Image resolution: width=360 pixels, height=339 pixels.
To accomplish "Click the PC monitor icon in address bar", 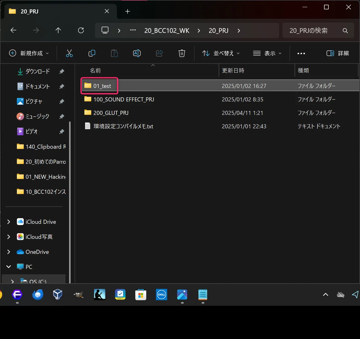I will (105, 30).
